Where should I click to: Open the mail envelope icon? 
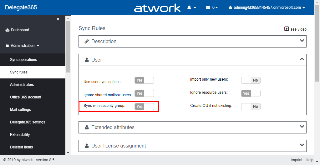208,7
